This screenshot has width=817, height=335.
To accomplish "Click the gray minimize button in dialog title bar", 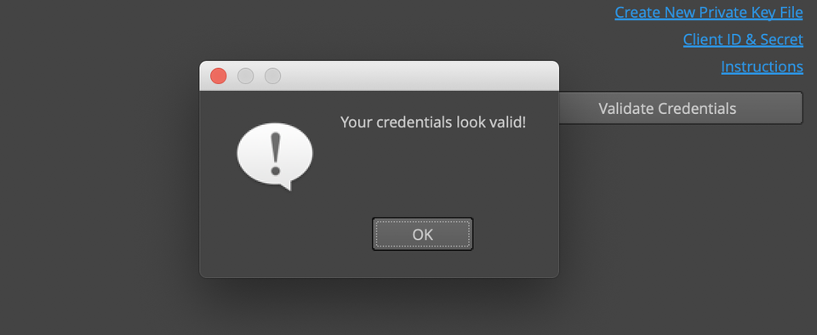I will 245,76.
